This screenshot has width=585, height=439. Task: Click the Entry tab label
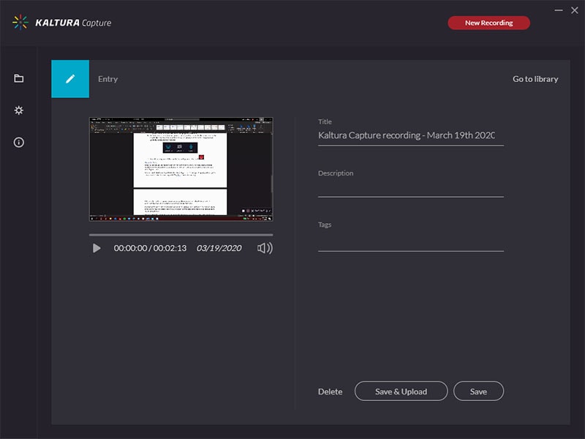tap(107, 79)
